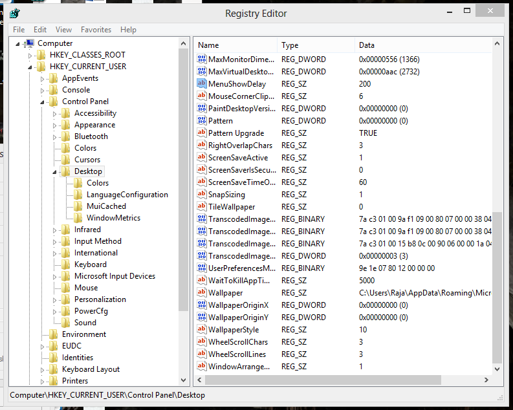
Task: Select the MaxMonitorDime... DWORD value icon
Action: (x=202, y=59)
